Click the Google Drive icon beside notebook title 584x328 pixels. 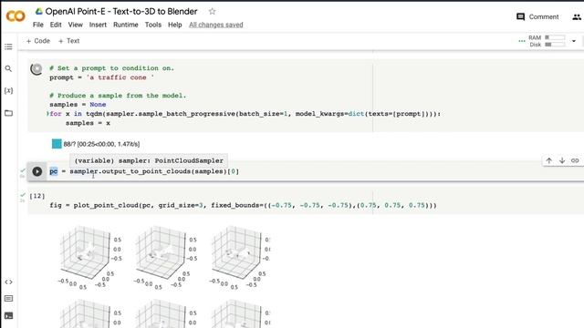pos(38,12)
